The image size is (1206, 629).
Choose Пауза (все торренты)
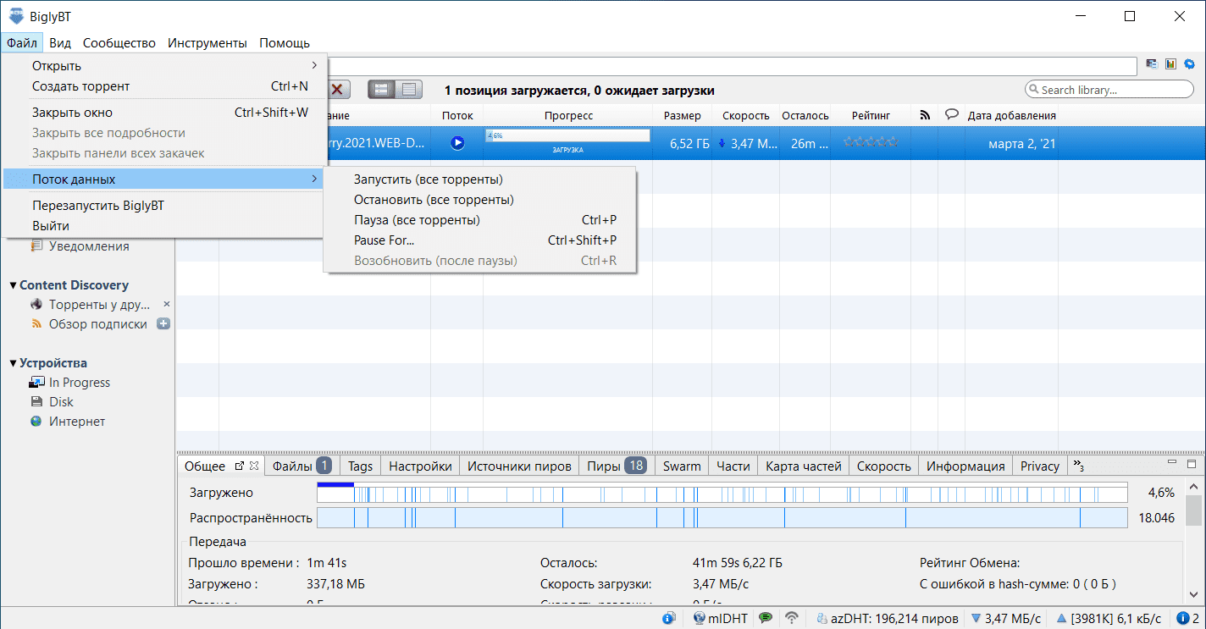pyautogui.click(x=480, y=220)
